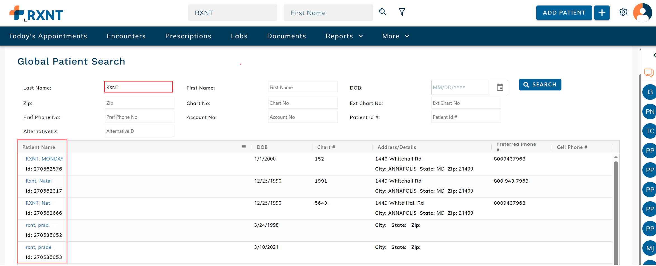Click the ADD PATIENT button
656x266 pixels.
click(564, 13)
